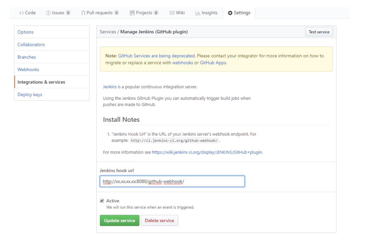Open the Services breadcrumb link
The height and width of the screenshot is (247, 380).
pyautogui.click(x=108, y=32)
